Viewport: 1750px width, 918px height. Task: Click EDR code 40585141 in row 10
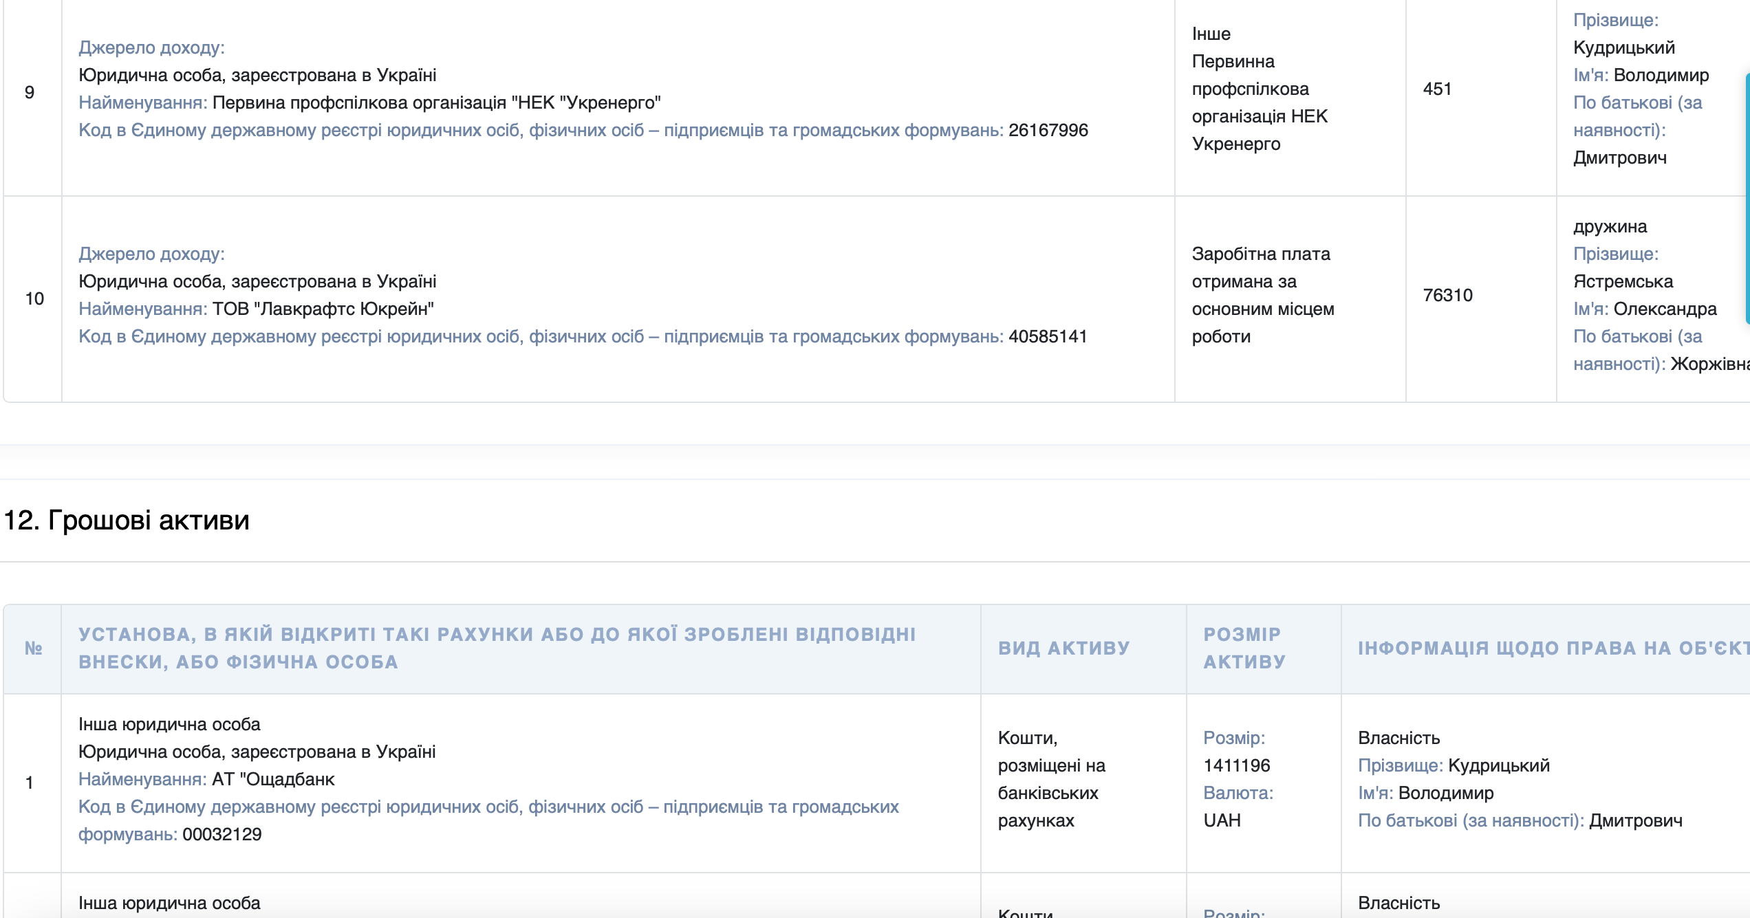tap(1047, 337)
